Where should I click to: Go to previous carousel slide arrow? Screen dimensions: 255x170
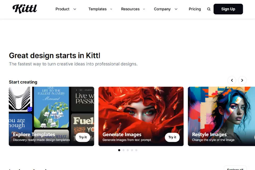coord(232,80)
